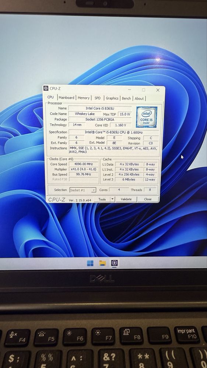The width and height of the screenshot is (207, 368).
Task: Open the Bench tab
Action: click(126, 98)
